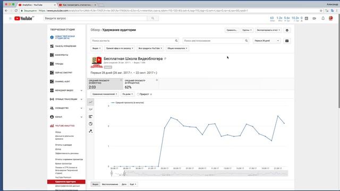Click the gear settings button in report header
340x191 pixels.
click(287, 30)
